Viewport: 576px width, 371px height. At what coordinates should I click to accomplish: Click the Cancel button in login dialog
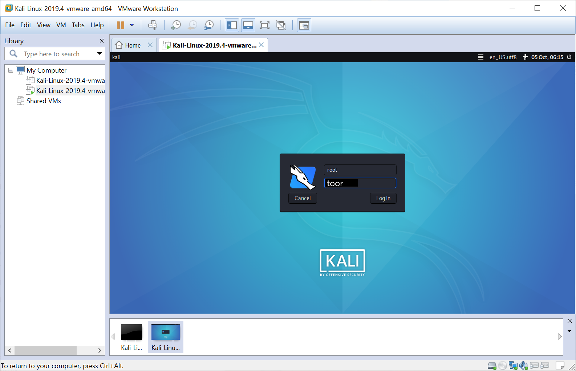tap(303, 198)
